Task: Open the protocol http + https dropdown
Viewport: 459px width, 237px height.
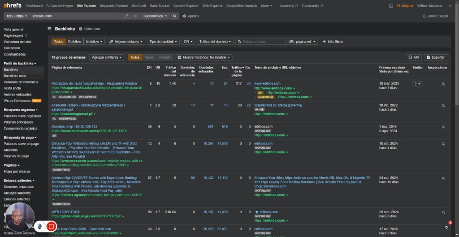Action: click(x=17, y=16)
